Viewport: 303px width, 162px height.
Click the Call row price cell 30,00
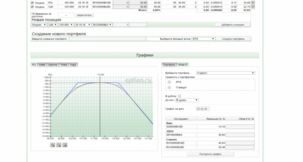(x=138, y=7)
